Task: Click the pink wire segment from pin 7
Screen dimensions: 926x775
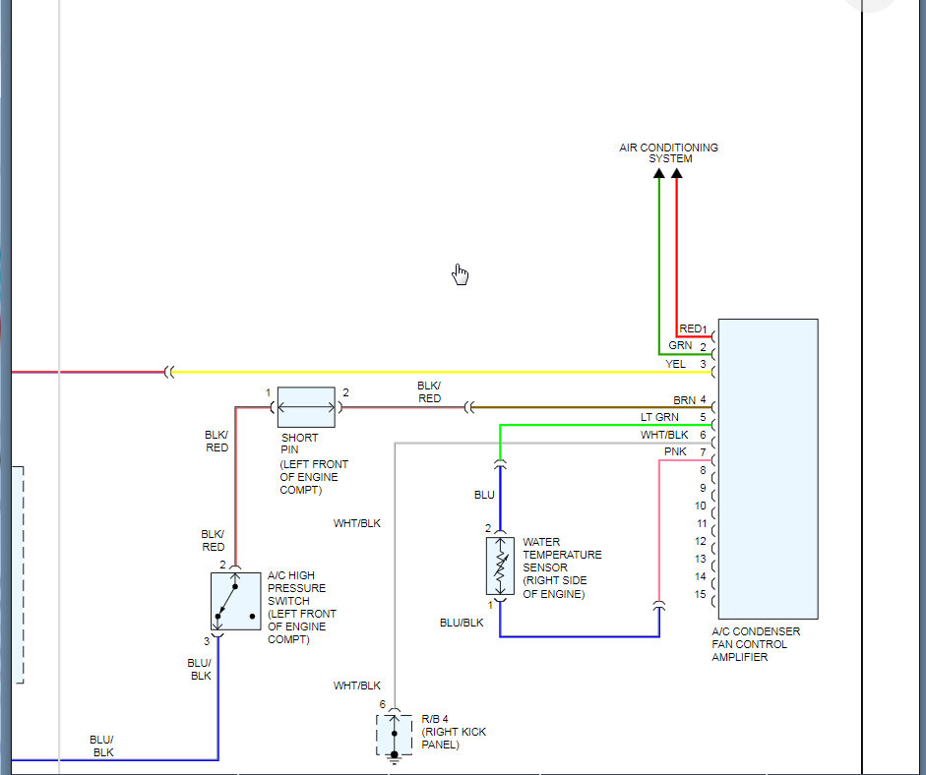Action: [x=659, y=531]
